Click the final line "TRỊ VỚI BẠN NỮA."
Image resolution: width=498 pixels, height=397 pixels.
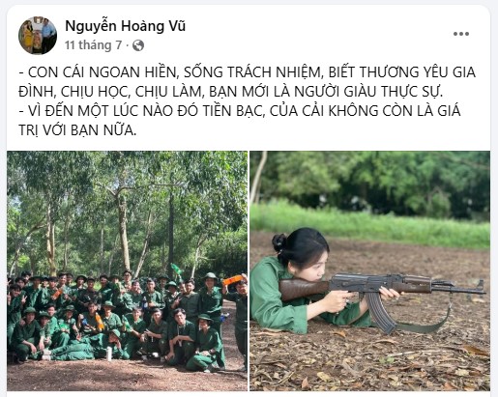click(77, 130)
